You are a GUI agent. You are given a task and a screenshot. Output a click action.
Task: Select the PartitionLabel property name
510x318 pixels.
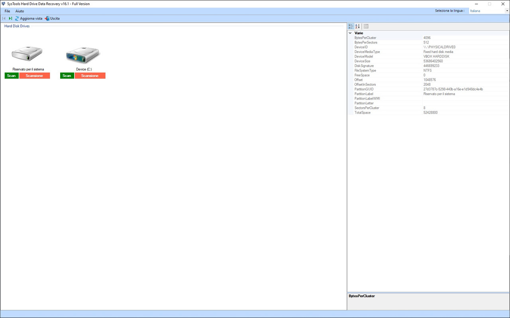pos(364,94)
